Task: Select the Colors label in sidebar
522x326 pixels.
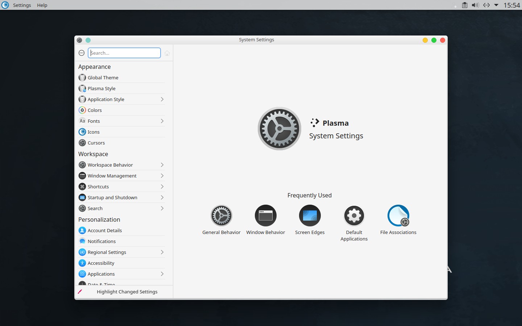Action: (x=95, y=110)
